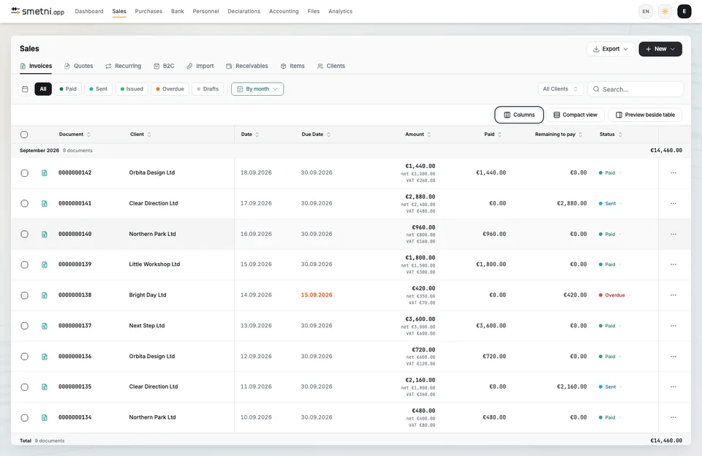Open document icon for invoice 0000000141
Screen dimensions: 702x456
(x=45, y=204)
